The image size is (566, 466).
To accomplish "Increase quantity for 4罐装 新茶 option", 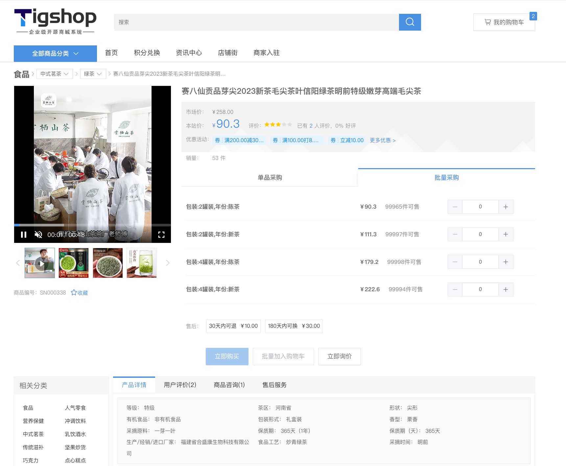I will 506,290.
